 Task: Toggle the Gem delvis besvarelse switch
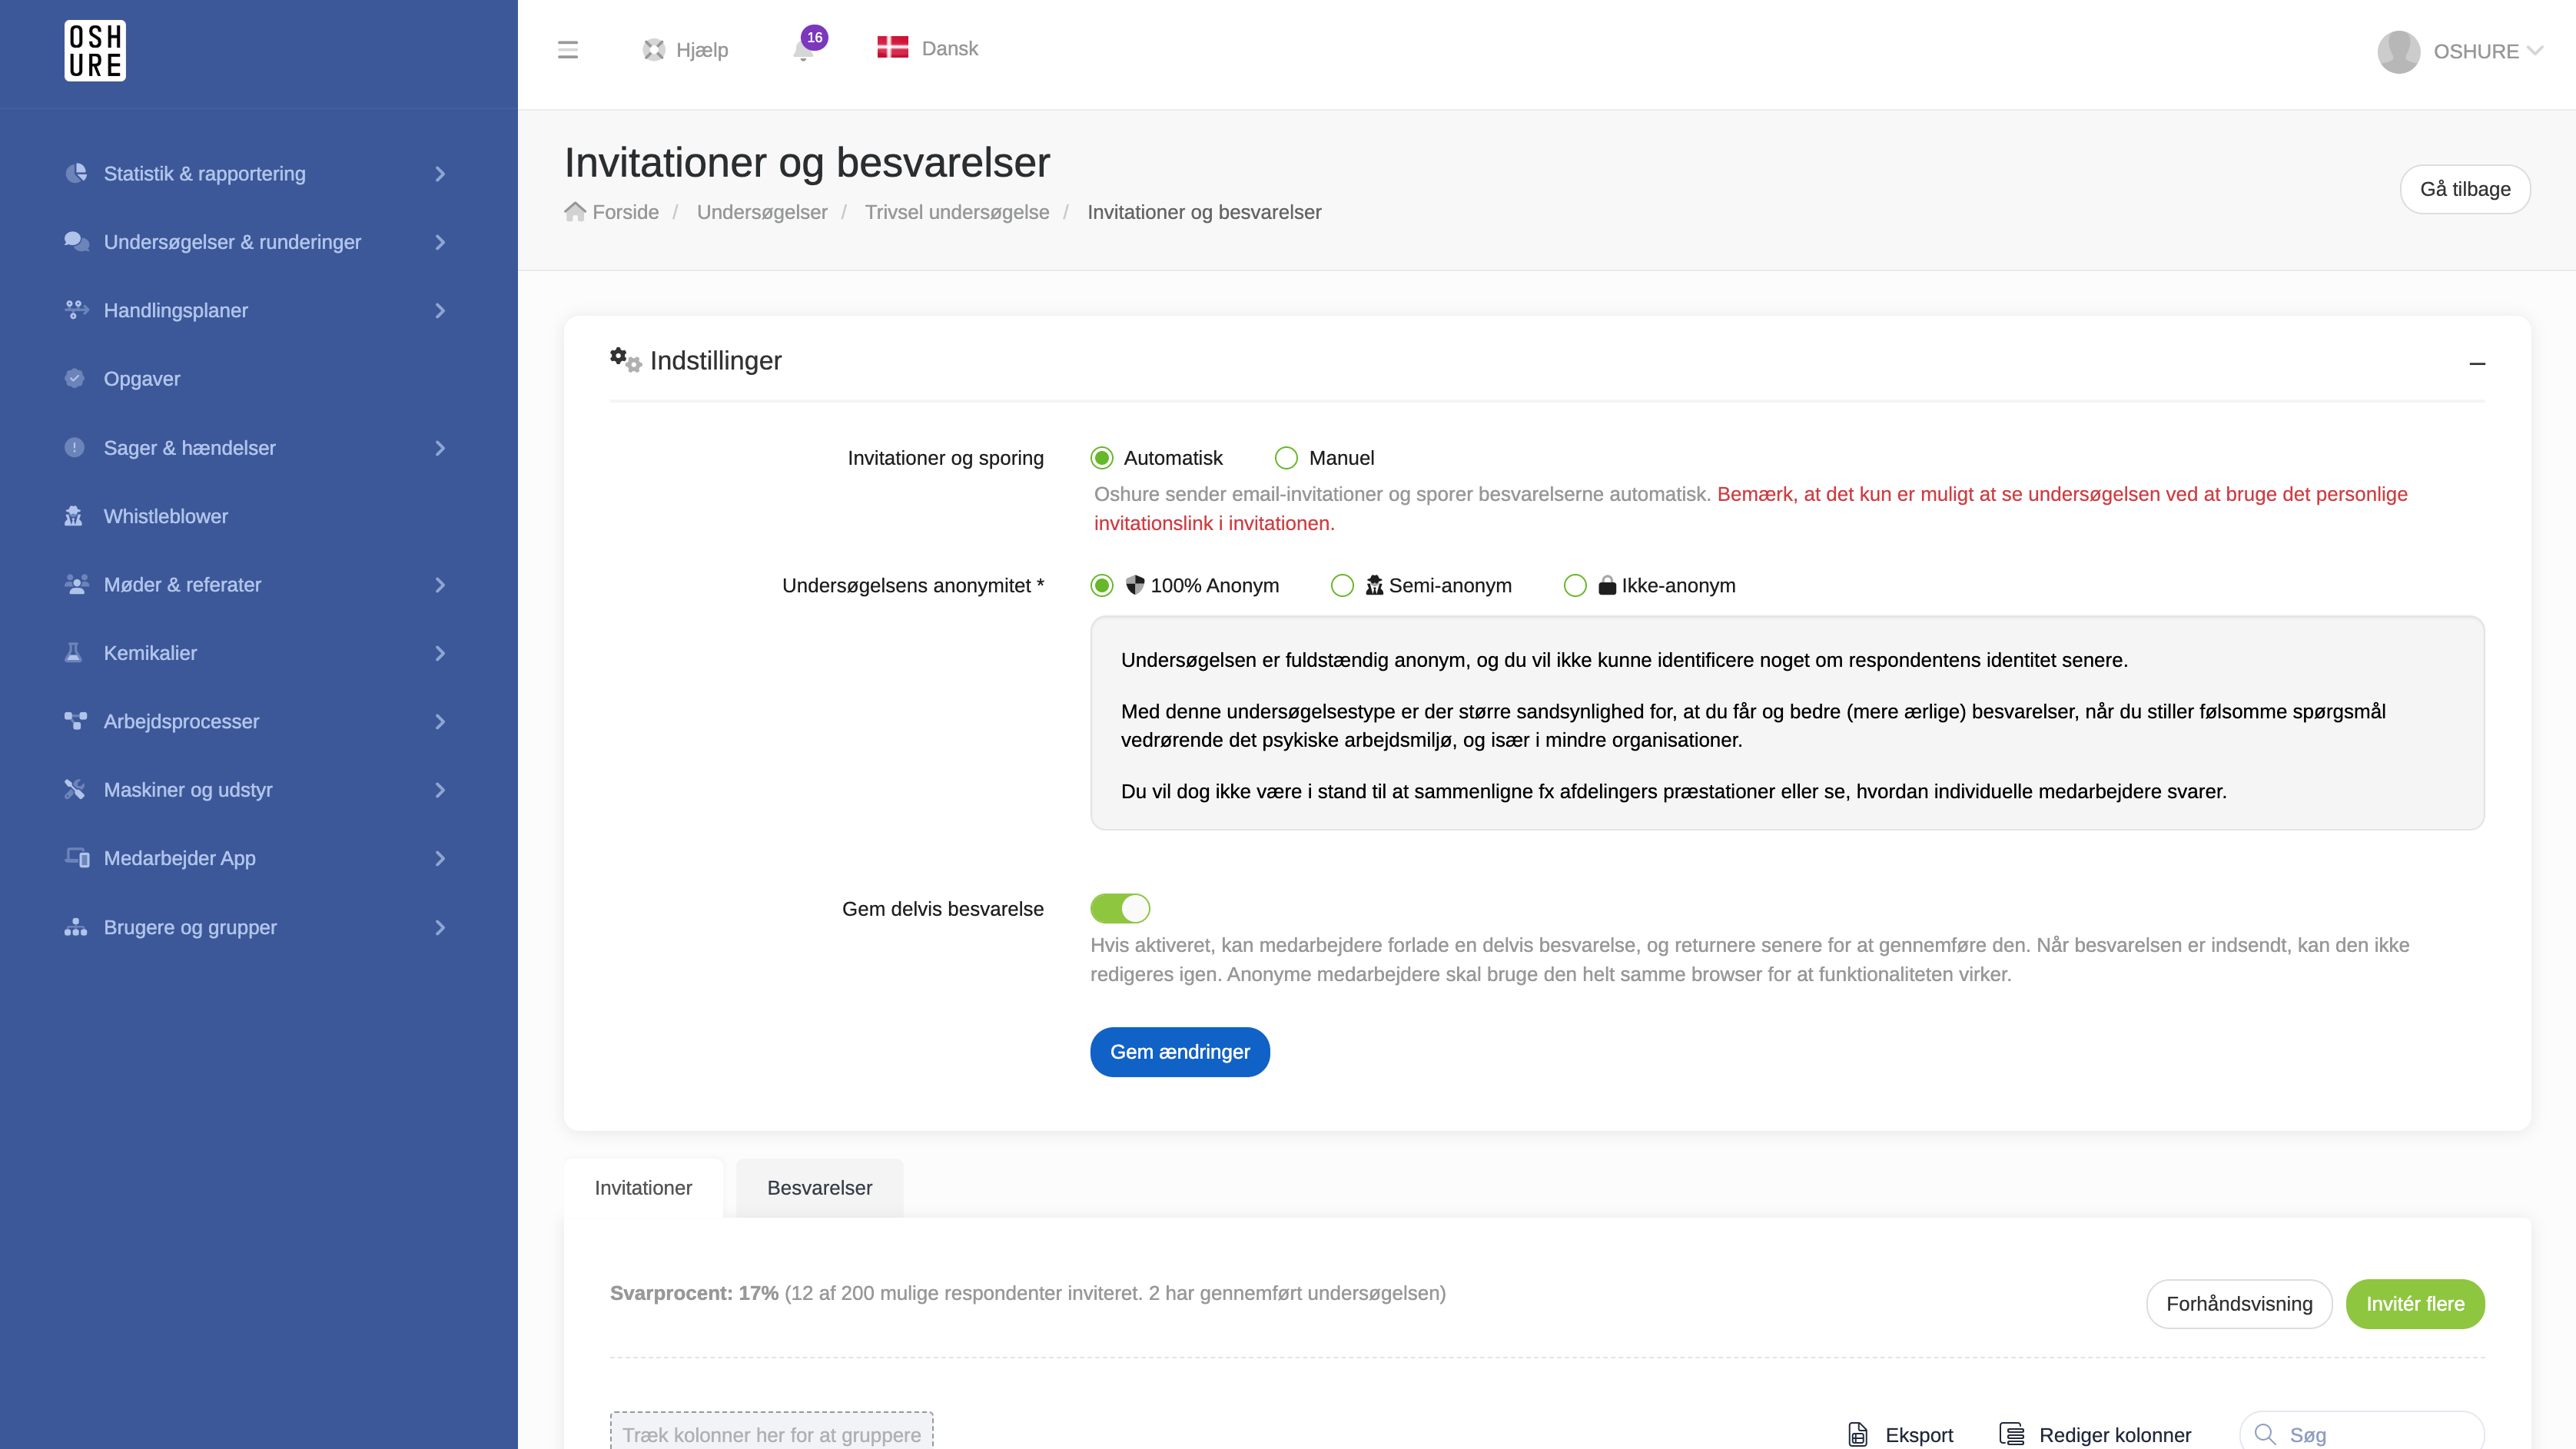[1120, 908]
